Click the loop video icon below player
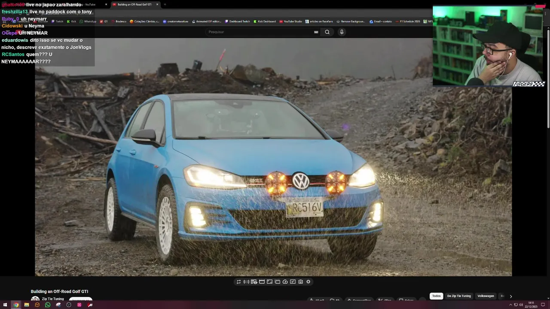 pyautogui.click(x=238, y=282)
